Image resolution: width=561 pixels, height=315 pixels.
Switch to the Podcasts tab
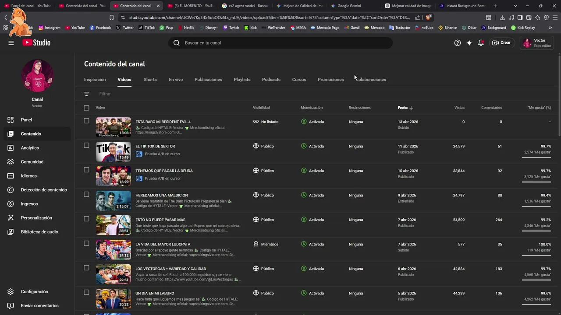tap(271, 80)
